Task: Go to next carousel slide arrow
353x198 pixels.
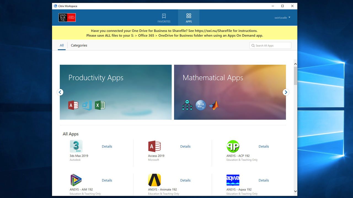Action: pos(286,92)
